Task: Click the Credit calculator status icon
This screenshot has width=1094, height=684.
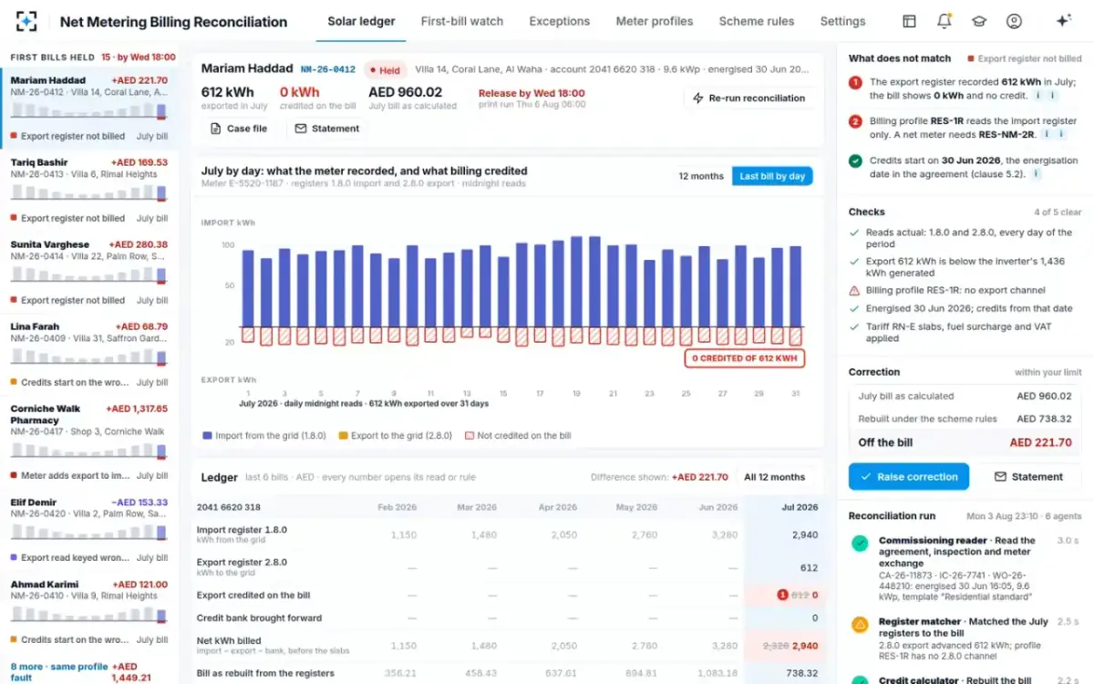Action: [x=859, y=679]
